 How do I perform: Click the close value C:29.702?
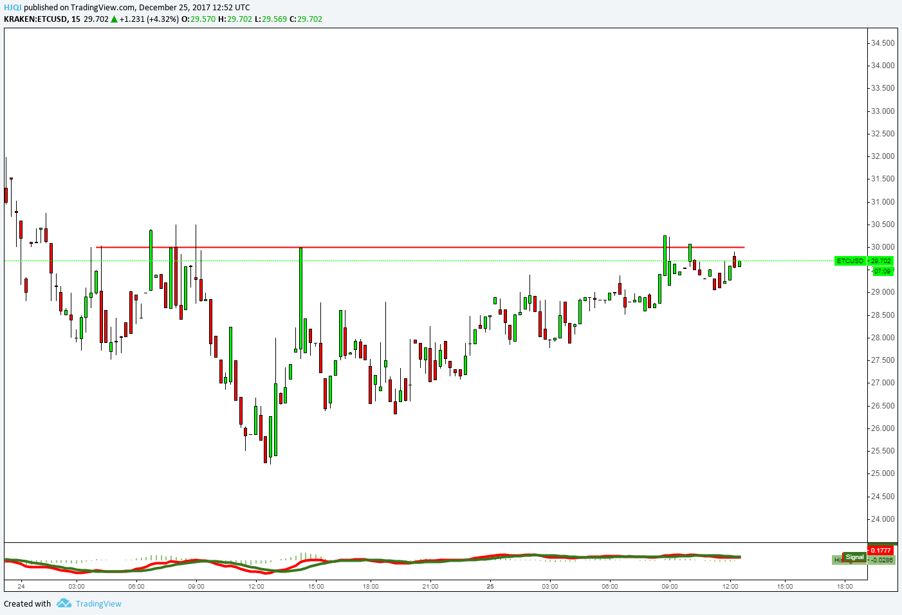306,19
